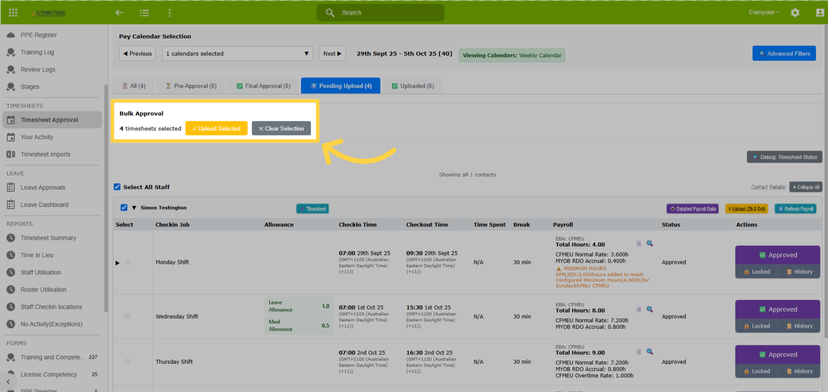Collapse Simon Testington's timesheet rows

[x=134, y=208]
